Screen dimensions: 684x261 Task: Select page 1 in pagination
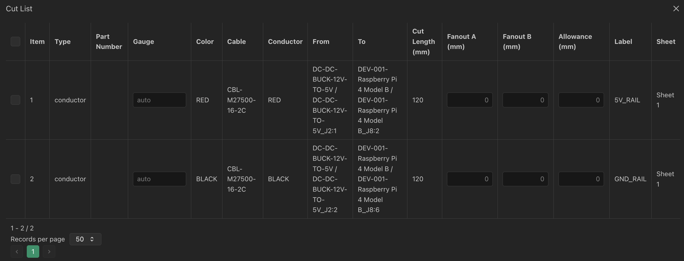pyautogui.click(x=33, y=251)
